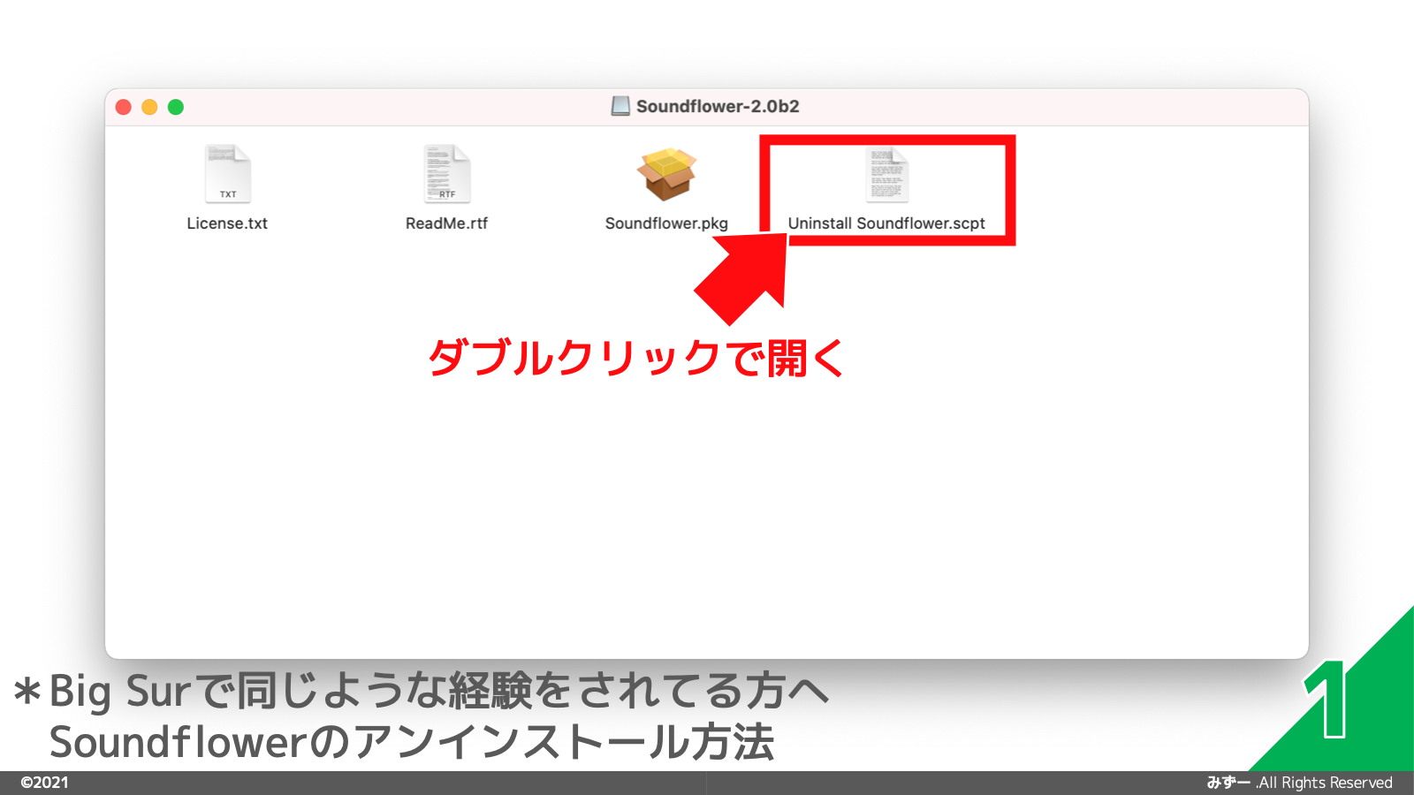Select the ReadMe.rtf document icon
This screenshot has width=1414, height=795.
pos(446,174)
